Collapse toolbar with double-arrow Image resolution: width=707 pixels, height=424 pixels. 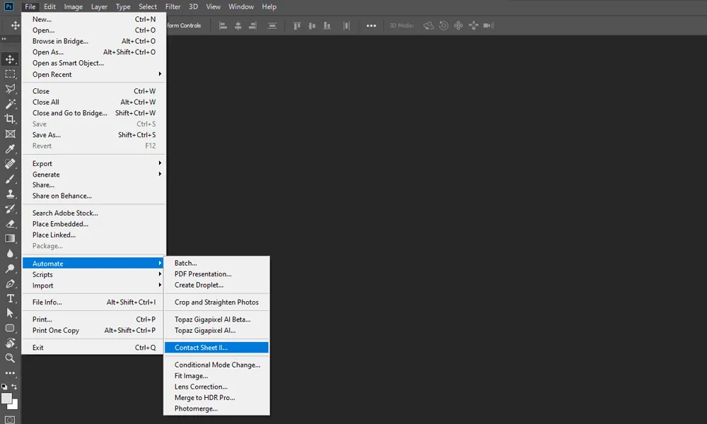coord(4,39)
